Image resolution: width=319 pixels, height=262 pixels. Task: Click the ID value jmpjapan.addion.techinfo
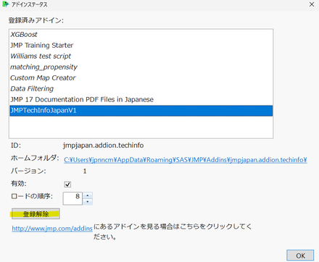click(104, 145)
